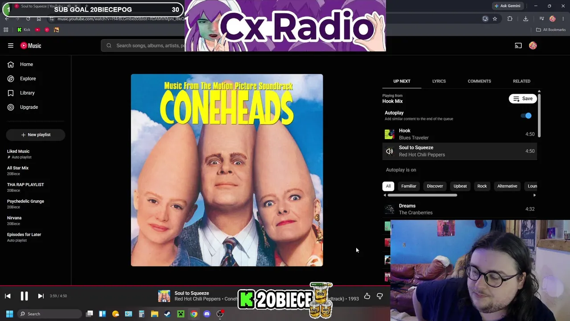Select Soul to Squeeze in the queue

point(460,151)
